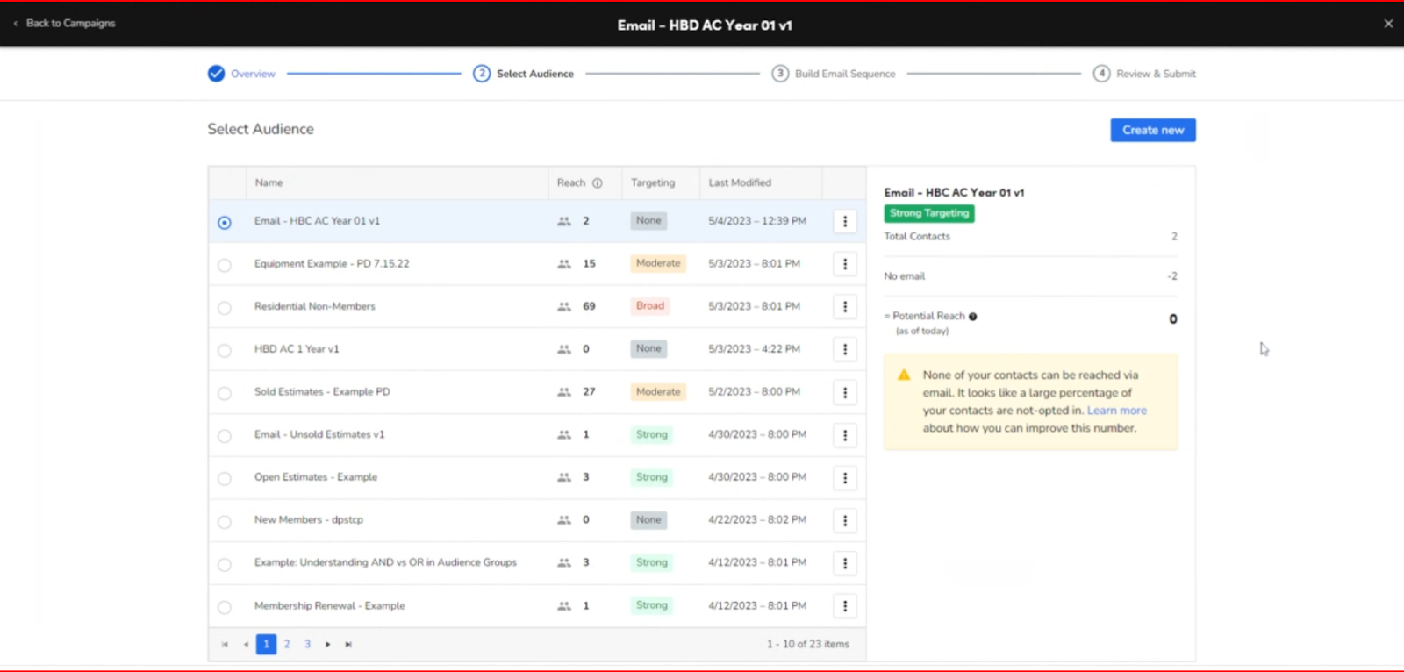Open kebab menu for HBD AC 1 Year v1
This screenshot has width=1404, height=672.
(x=845, y=350)
